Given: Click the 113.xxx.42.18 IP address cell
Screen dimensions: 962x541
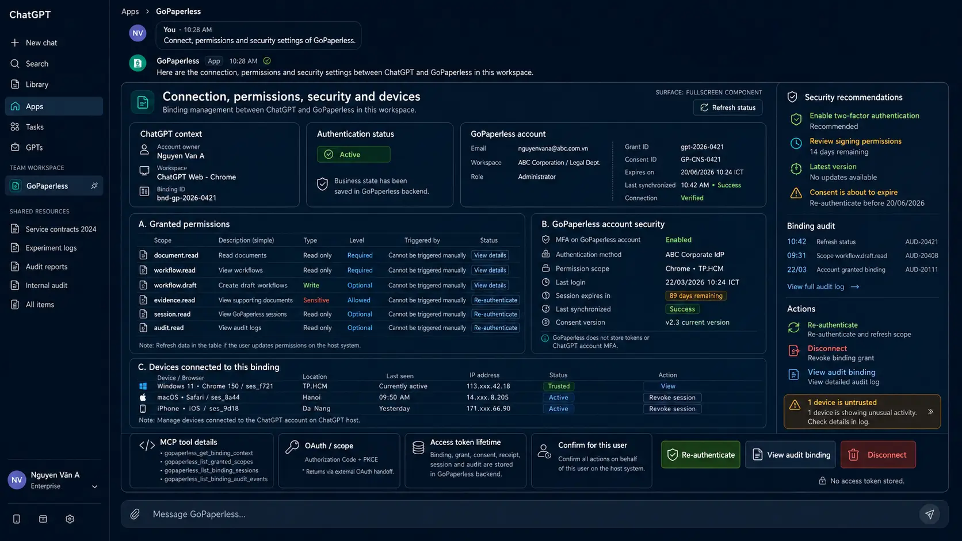Looking at the screenshot, I should (x=488, y=386).
